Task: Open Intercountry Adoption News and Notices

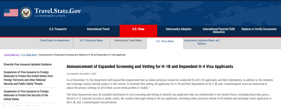Action: [x=202, y=42]
